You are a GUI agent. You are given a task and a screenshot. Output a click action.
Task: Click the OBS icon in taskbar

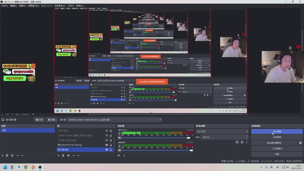pos(40,167)
